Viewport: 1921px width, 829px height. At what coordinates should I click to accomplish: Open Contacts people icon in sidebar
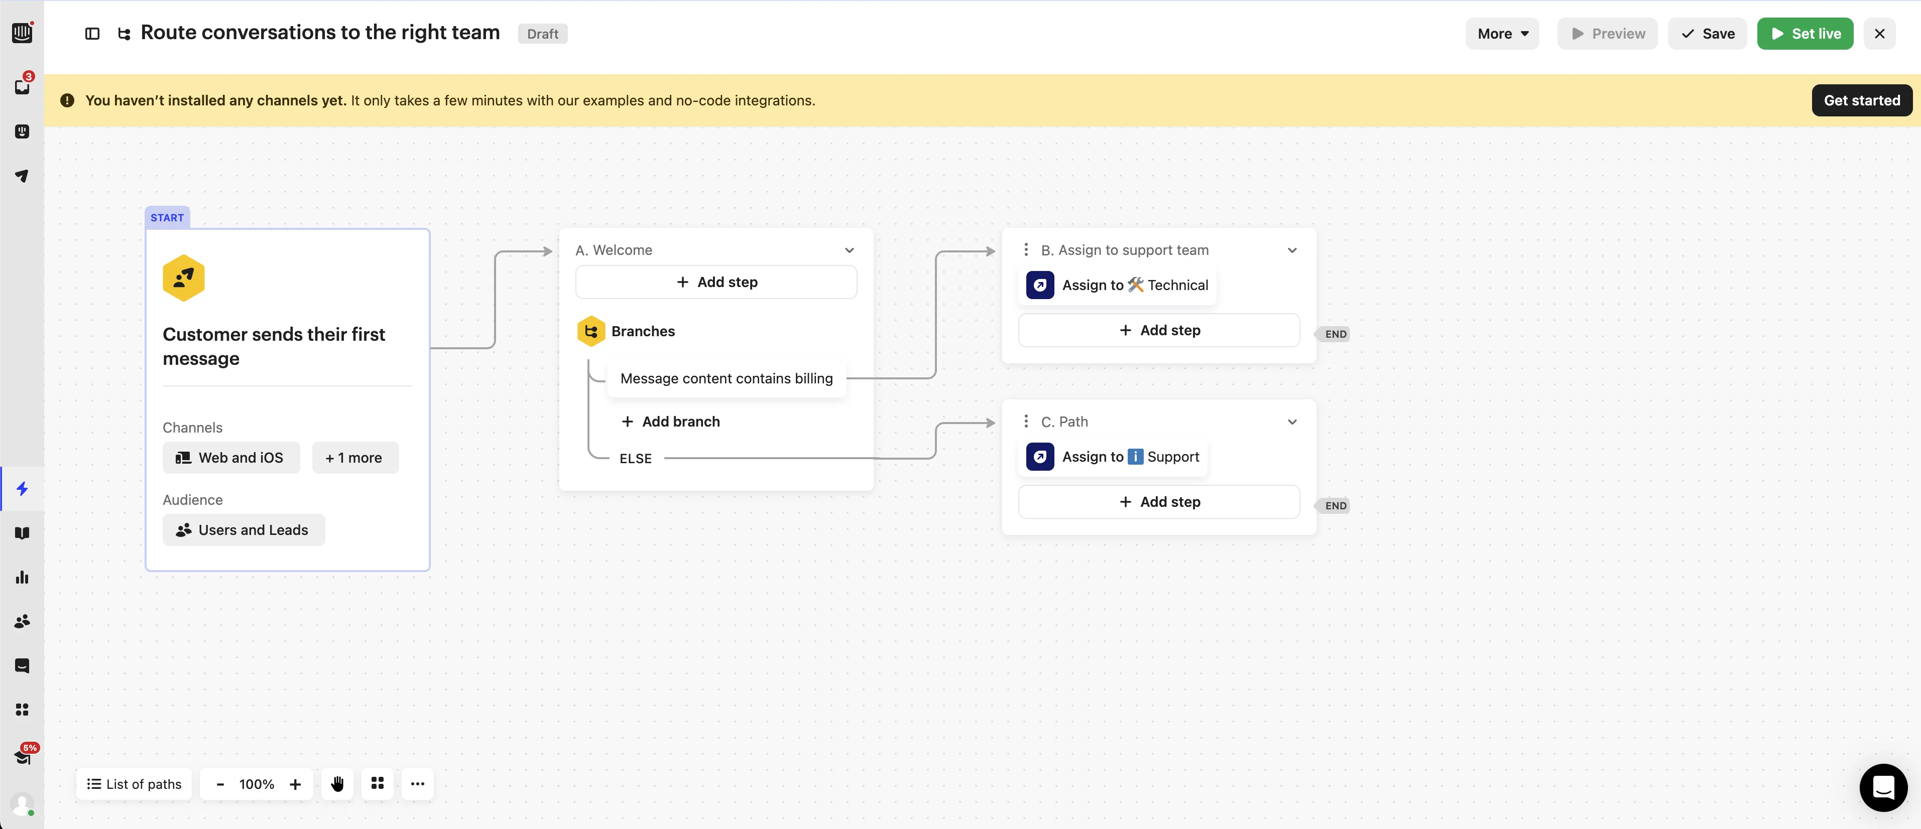click(23, 621)
